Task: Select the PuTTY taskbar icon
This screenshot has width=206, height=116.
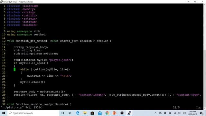Action: 129,113
